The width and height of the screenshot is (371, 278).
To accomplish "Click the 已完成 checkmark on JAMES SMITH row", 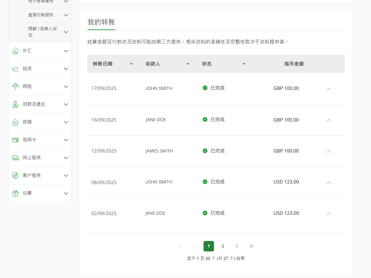I will point(205,151).
